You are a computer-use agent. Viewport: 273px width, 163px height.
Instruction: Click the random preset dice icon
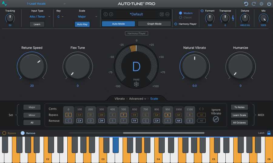point(162,14)
